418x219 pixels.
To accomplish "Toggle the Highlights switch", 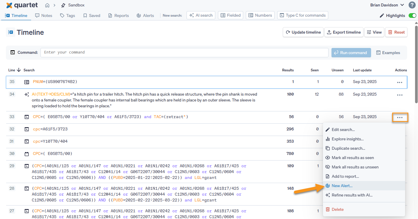I will point(412,15).
